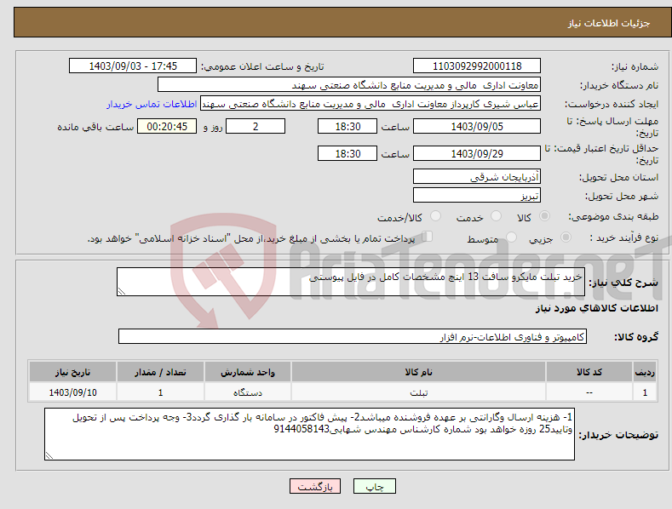The height and width of the screenshot is (509, 672).
Task: Click the نام کالا column header
Action: (418, 372)
